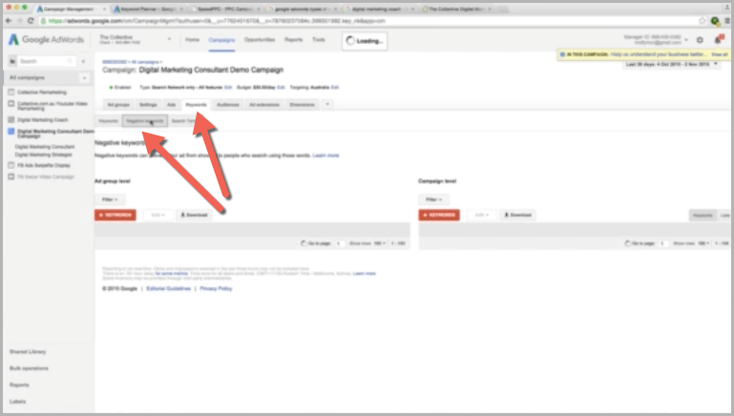Open the Opportunities menu item
This screenshot has width=734, height=416.
[260, 40]
